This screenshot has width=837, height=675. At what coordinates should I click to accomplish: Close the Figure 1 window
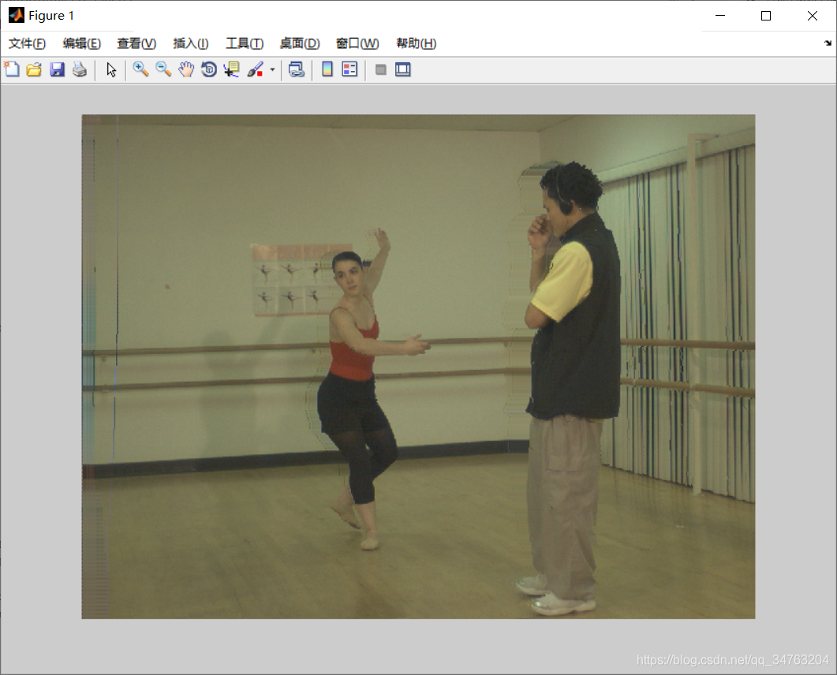point(812,16)
